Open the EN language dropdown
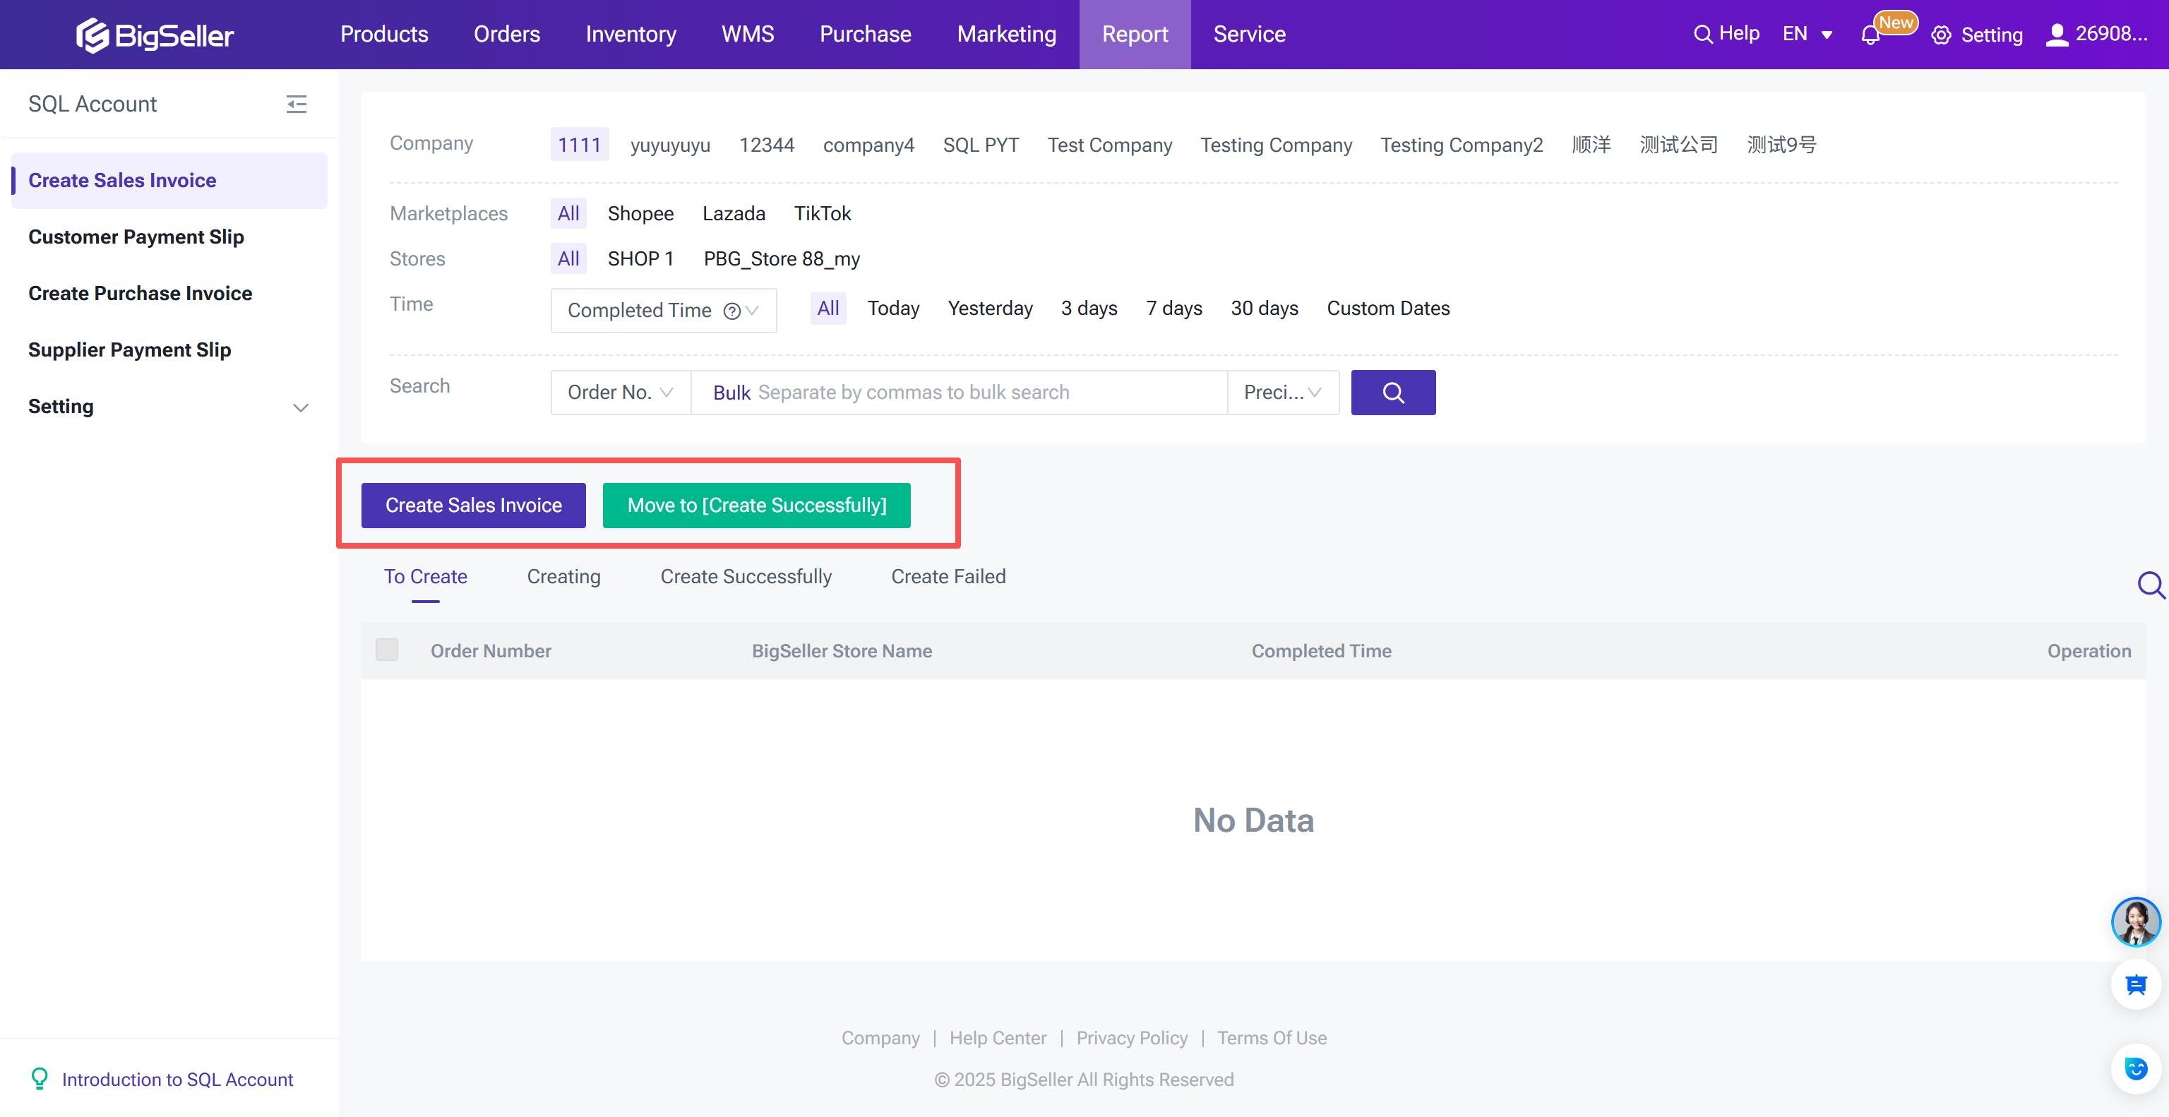This screenshot has height=1117, width=2169. (1807, 35)
